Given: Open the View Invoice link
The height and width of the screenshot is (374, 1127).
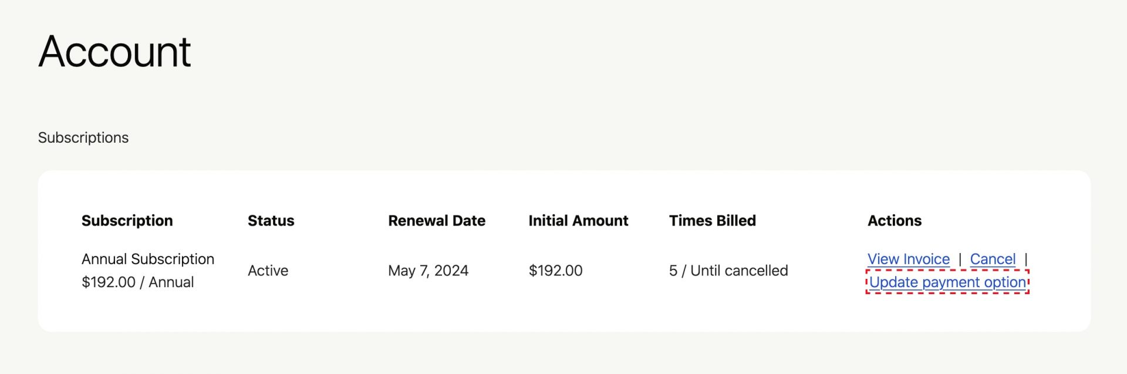Looking at the screenshot, I should 908,259.
